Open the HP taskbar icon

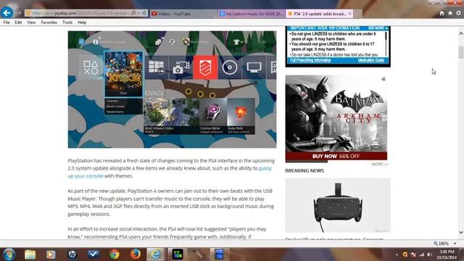pos(72,254)
